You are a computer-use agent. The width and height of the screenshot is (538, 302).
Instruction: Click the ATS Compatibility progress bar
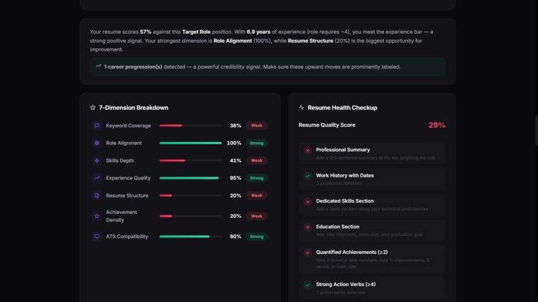(x=190, y=236)
